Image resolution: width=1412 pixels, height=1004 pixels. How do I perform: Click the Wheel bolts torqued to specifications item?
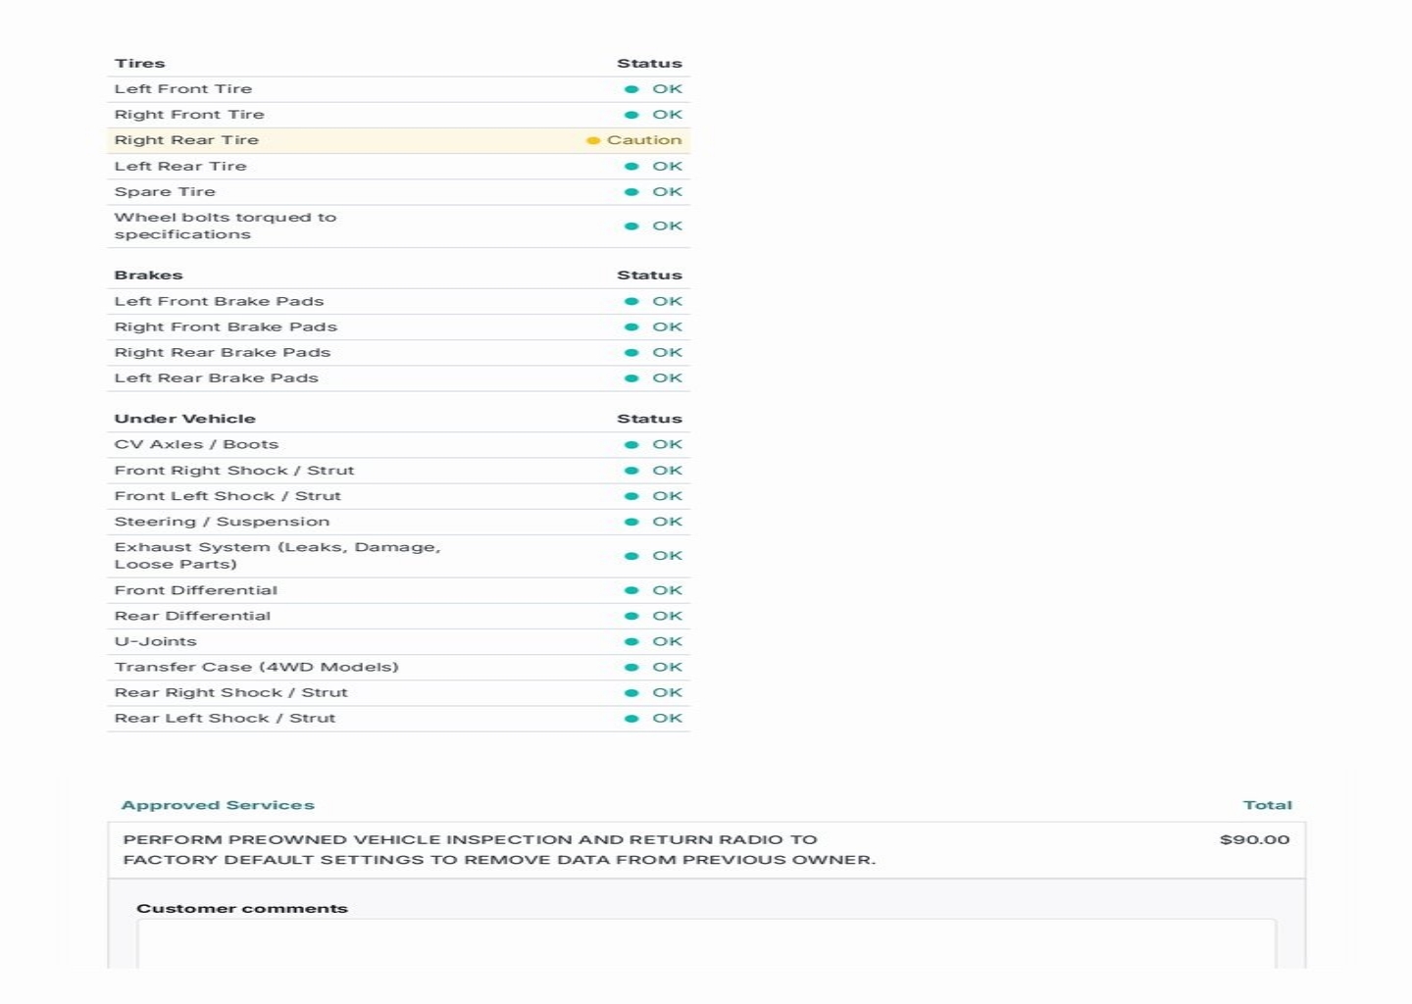226,226
